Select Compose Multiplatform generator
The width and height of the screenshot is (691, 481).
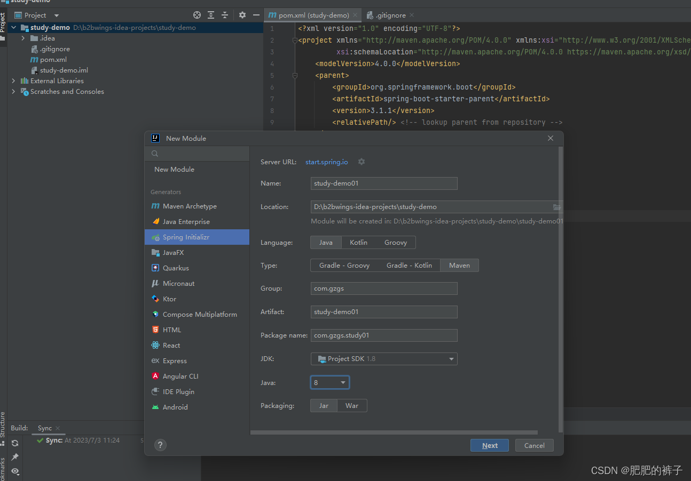pyautogui.click(x=197, y=315)
